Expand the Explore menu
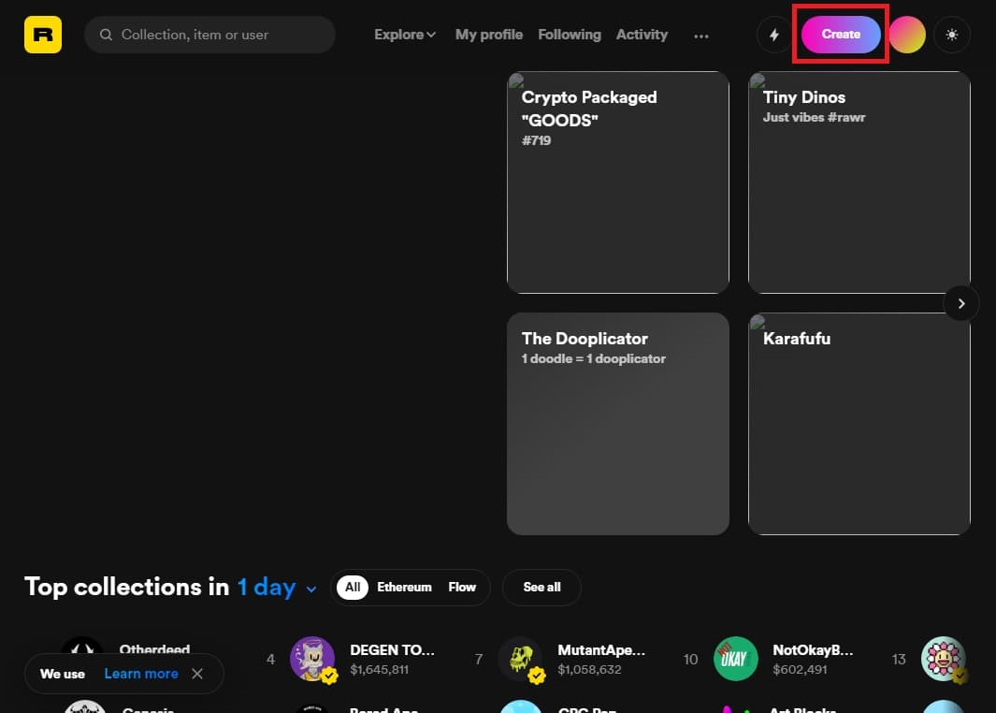The height and width of the screenshot is (713, 996). pos(405,35)
